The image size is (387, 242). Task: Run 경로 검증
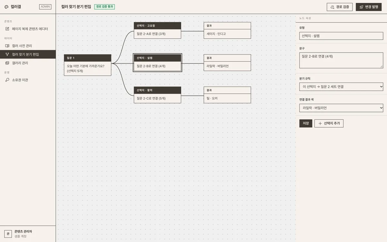(x=340, y=7)
